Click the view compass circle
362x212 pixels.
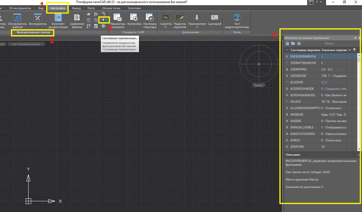(x=259, y=64)
